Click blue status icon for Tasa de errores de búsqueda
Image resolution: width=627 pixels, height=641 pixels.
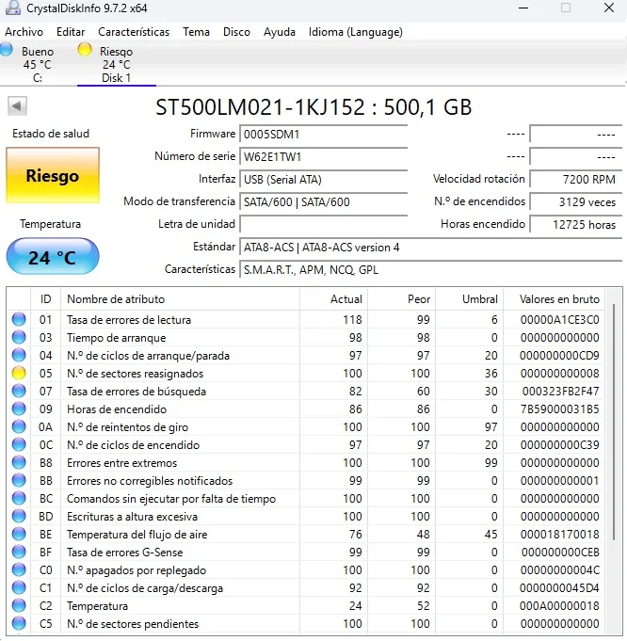[x=19, y=392]
